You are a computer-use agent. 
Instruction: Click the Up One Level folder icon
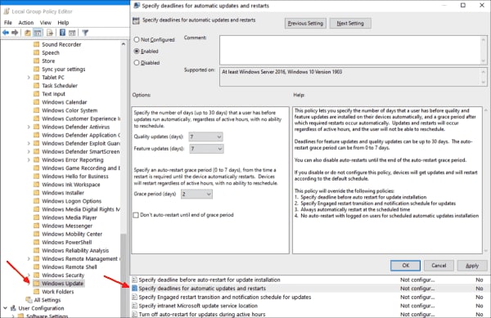28,33
